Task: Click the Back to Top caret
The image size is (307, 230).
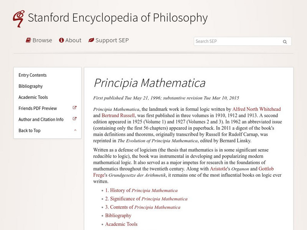Action: pos(75,130)
